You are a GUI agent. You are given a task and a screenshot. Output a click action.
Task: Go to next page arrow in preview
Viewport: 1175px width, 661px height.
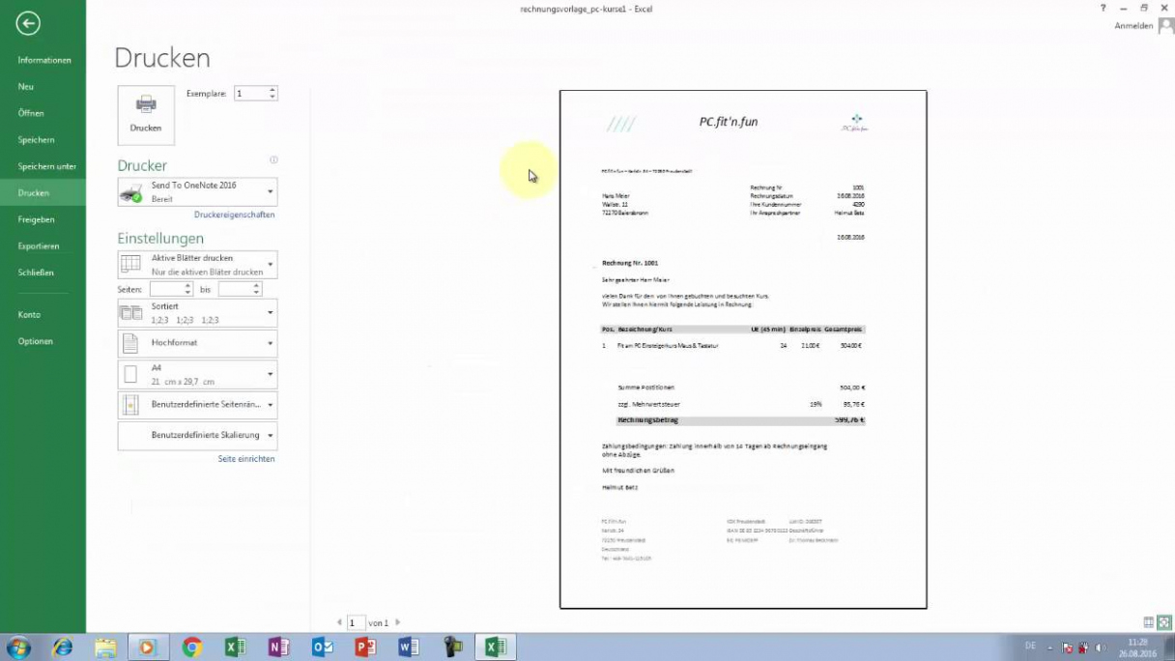click(x=398, y=623)
